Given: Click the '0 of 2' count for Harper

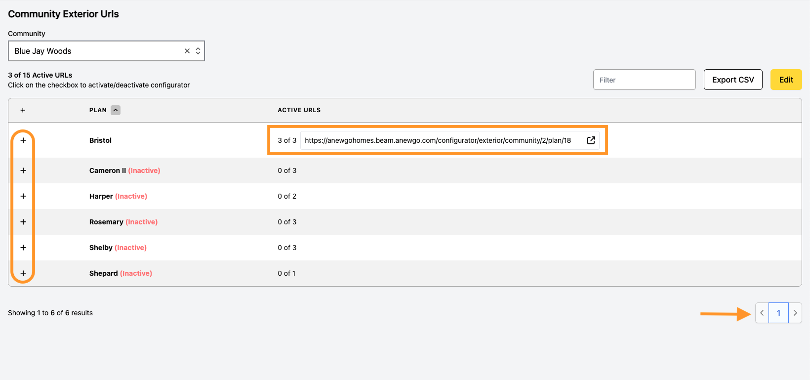Looking at the screenshot, I should point(287,196).
